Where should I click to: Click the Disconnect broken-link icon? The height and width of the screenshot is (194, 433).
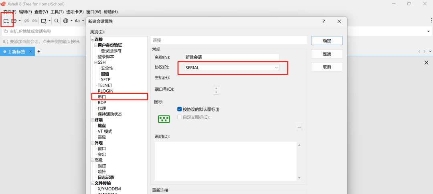[x=27, y=21]
